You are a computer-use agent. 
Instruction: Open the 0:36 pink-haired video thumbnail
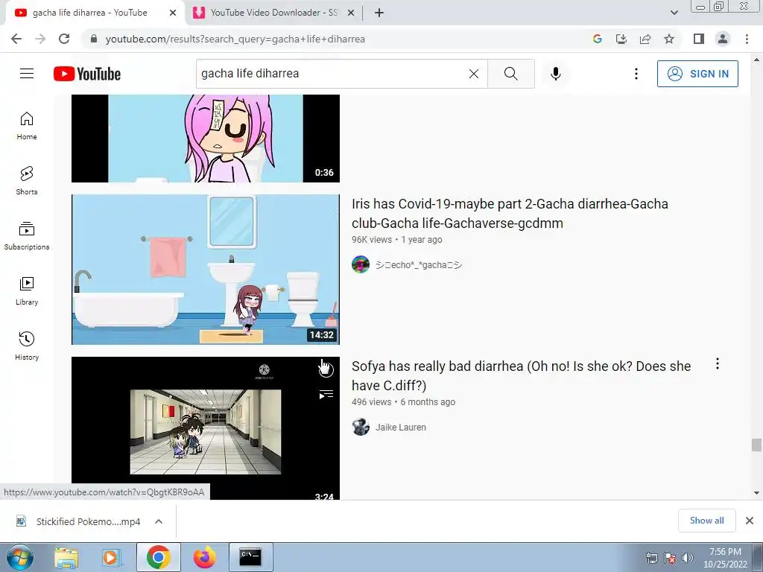pyautogui.click(x=206, y=139)
